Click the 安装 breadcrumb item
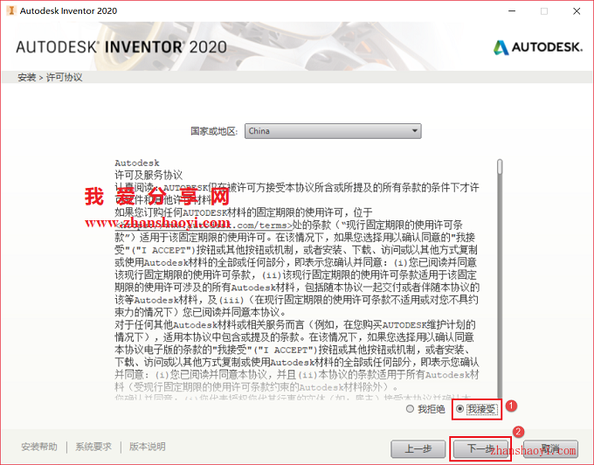 (26, 77)
